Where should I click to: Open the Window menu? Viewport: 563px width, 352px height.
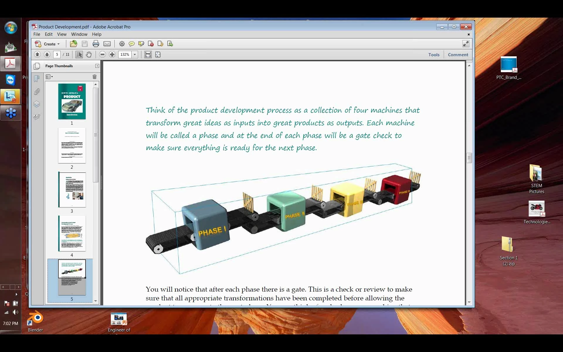click(x=79, y=34)
